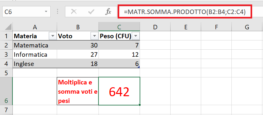Click the Select All corner triangle
The image size is (263, 115).
pos(7,27)
